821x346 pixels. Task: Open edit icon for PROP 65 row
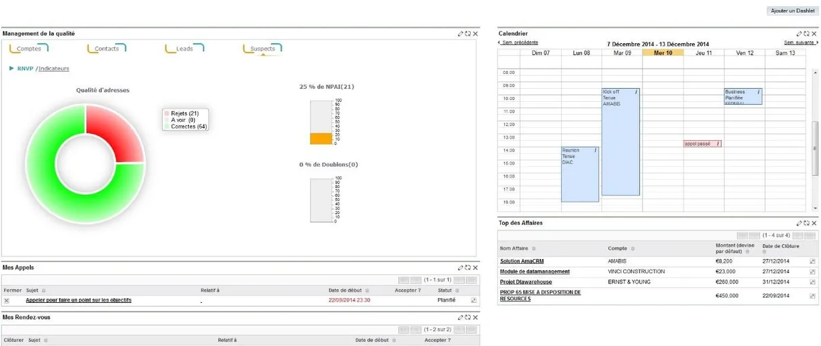coord(812,295)
